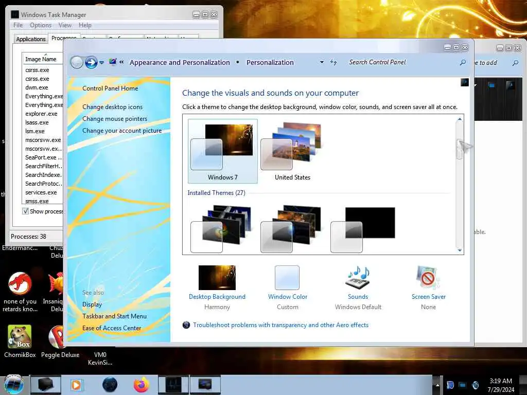Click the Window Color swatch
The height and width of the screenshot is (395, 527).
click(x=287, y=277)
